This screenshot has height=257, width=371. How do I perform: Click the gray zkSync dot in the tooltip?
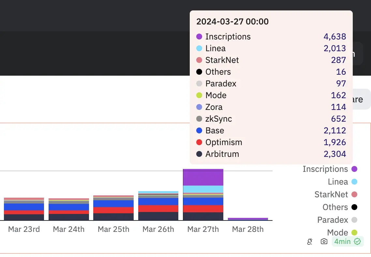(x=199, y=119)
